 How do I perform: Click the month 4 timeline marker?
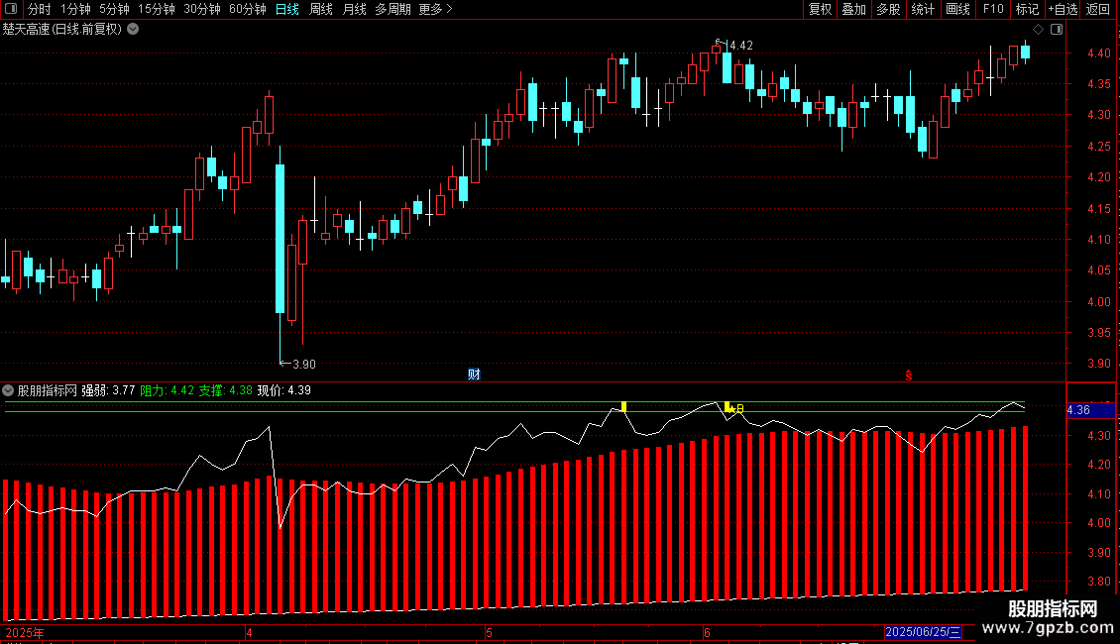point(249,632)
